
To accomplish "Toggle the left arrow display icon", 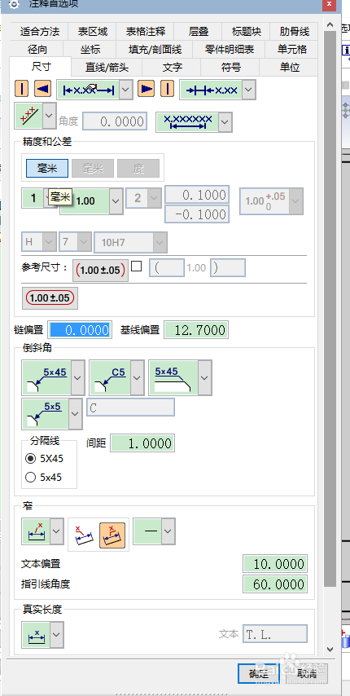I will coord(42,89).
